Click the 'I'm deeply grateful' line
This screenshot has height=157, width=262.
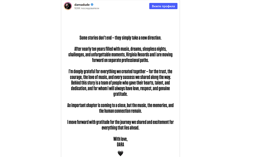pos(121,72)
